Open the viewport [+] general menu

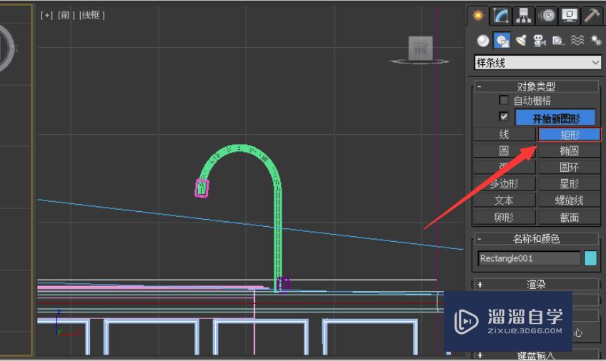pos(46,16)
